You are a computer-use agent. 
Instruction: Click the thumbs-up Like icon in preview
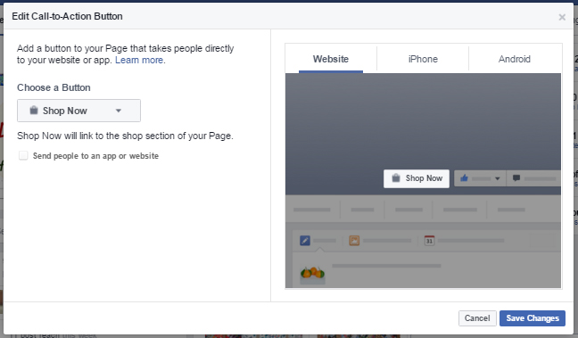tap(464, 178)
